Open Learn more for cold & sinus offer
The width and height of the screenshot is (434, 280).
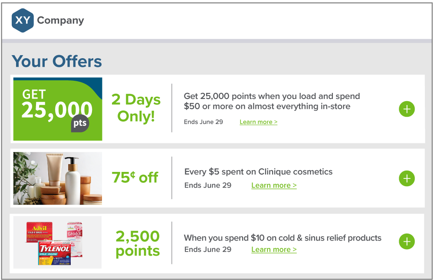click(274, 250)
